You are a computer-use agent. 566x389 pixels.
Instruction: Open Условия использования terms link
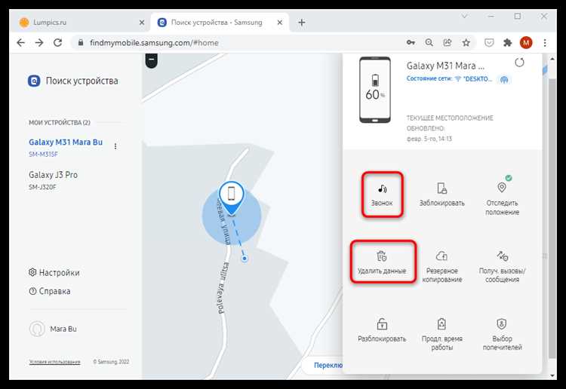[x=54, y=362]
